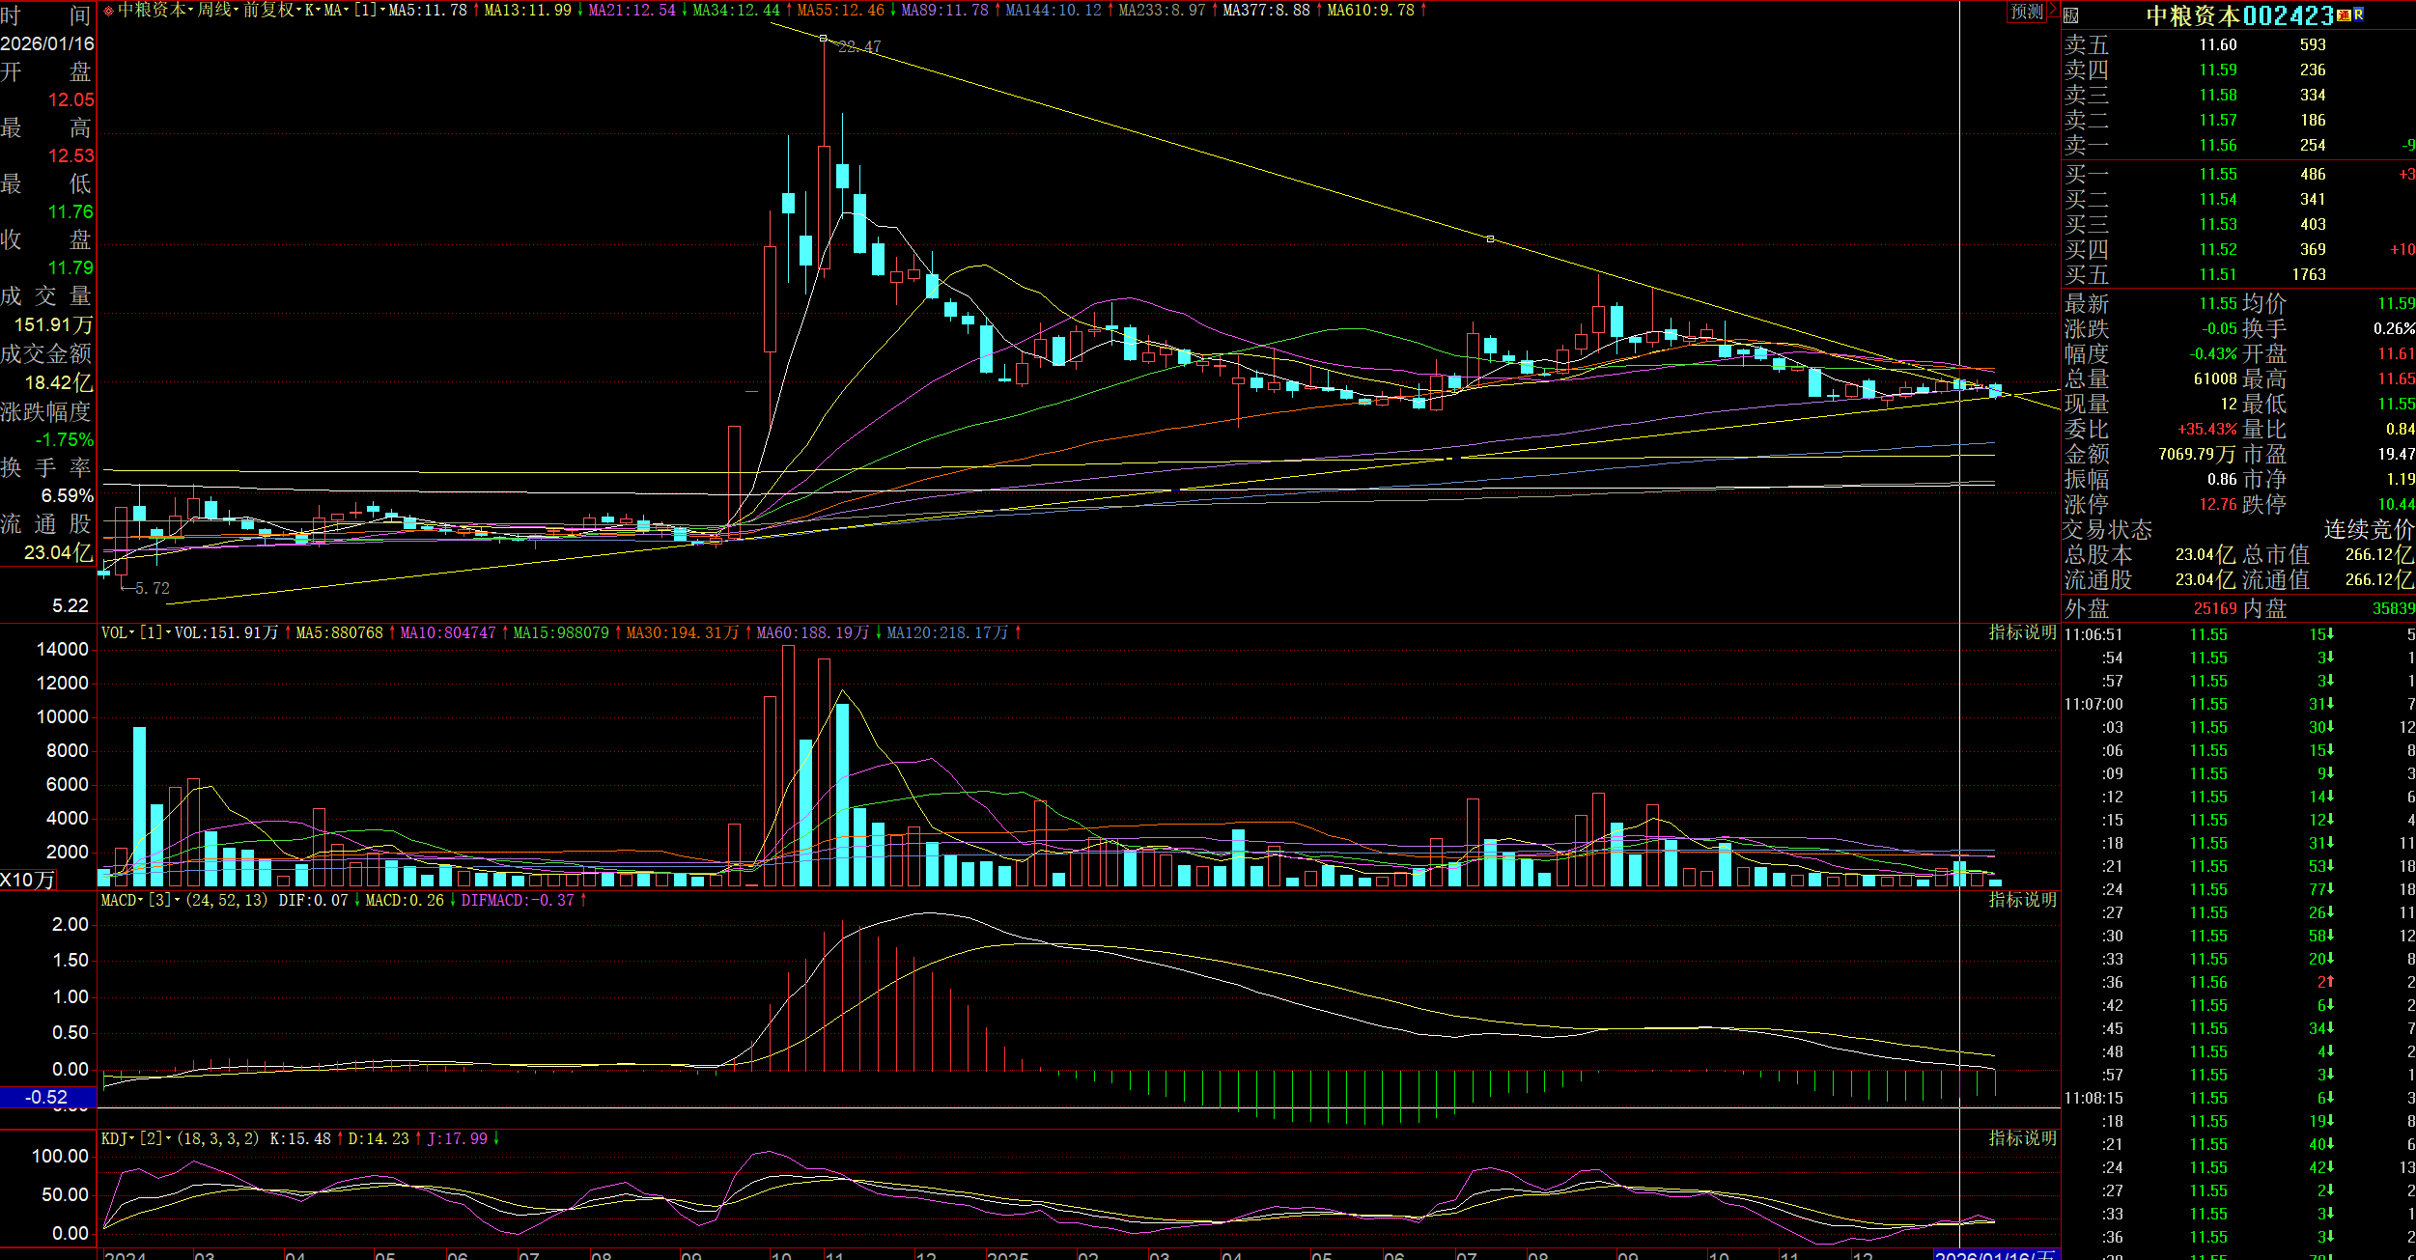Click the 预测 forecast button
The width and height of the screenshot is (2416, 1260).
tap(2026, 12)
